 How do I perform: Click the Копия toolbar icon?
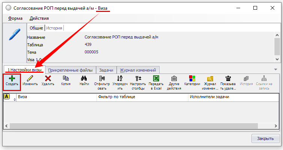point(66,79)
